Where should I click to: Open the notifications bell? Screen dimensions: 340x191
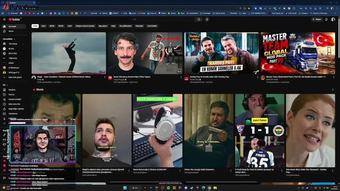[326, 19]
